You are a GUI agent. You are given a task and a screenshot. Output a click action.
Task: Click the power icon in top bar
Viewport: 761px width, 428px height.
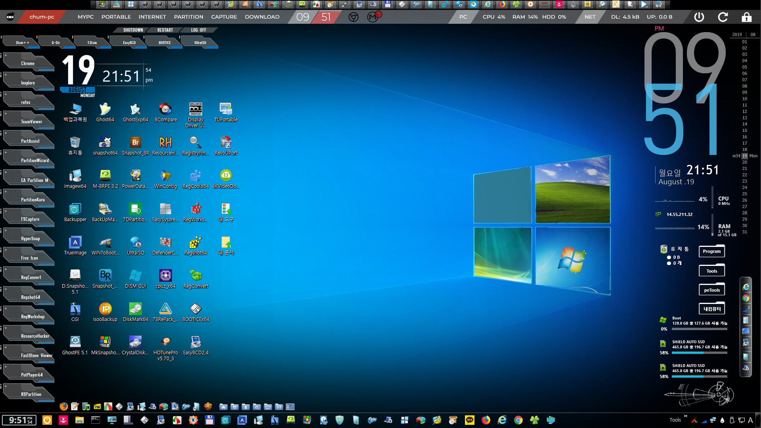coord(699,17)
